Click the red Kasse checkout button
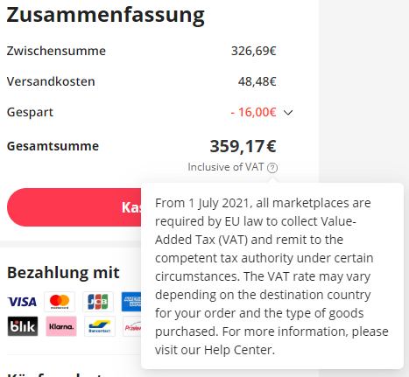The height and width of the screenshot is (377, 409). (x=74, y=207)
